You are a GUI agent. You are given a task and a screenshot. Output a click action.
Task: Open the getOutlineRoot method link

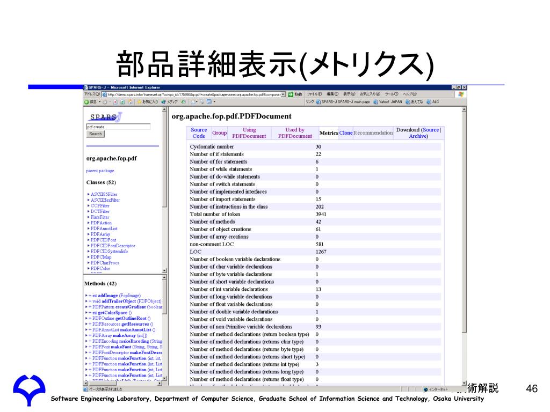click(121, 319)
